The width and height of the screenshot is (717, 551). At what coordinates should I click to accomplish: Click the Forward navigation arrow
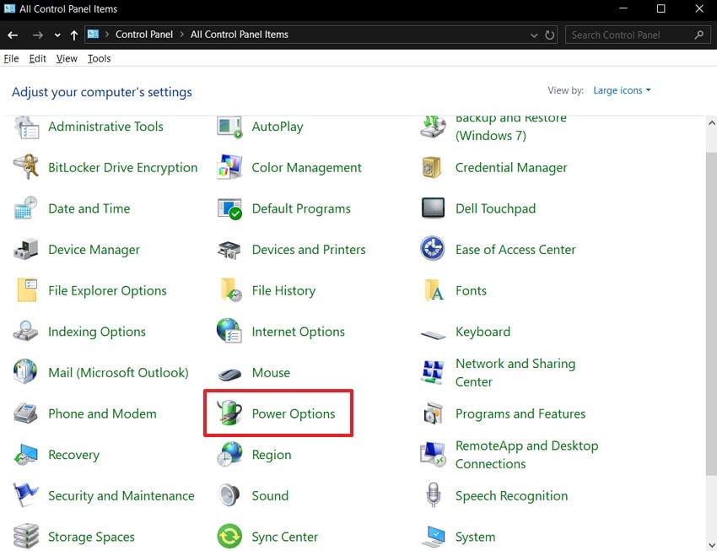[x=37, y=35]
